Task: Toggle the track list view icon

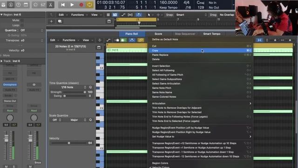Action: point(115,14)
